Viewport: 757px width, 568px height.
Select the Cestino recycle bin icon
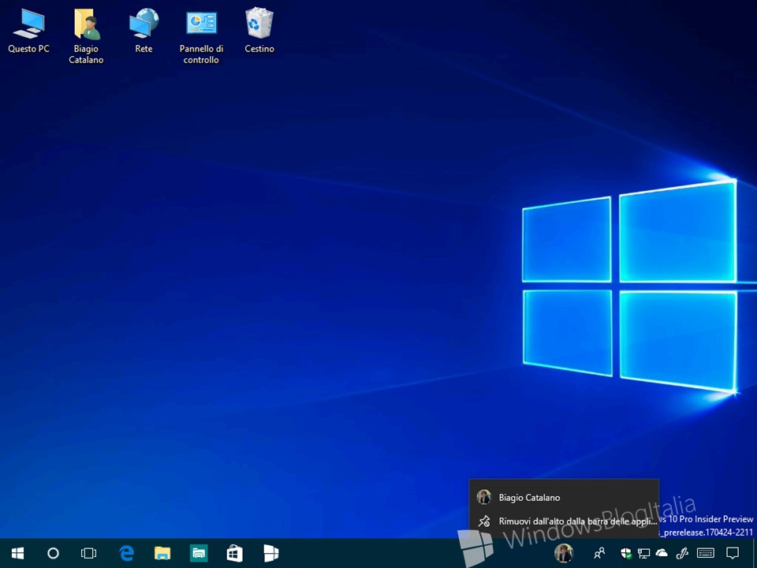[x=259, y=30]
